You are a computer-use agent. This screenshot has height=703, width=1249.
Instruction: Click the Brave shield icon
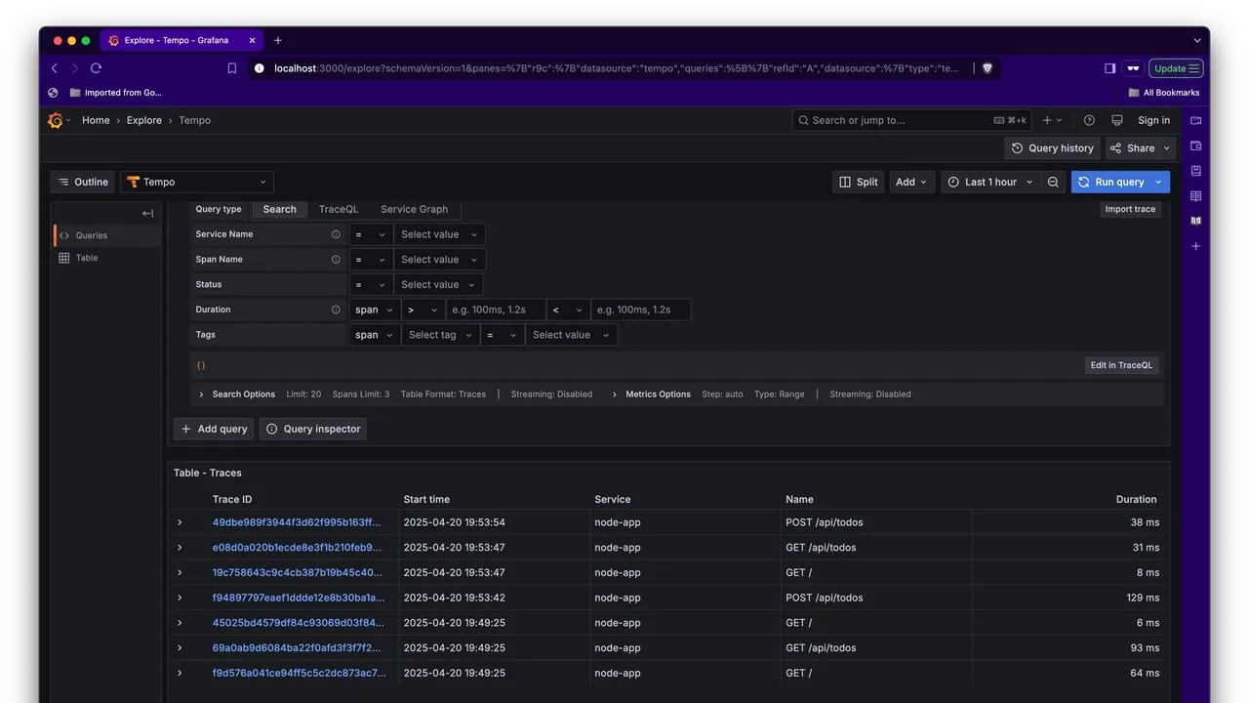click(987, 68)
